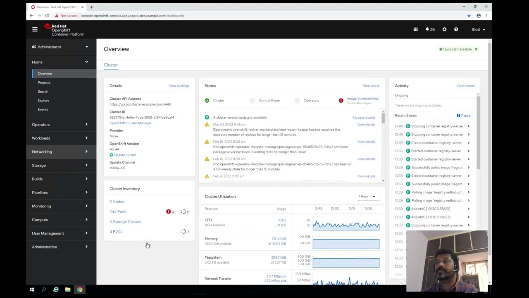
Task: Select the Cluster tab
Action: [111, 65]
